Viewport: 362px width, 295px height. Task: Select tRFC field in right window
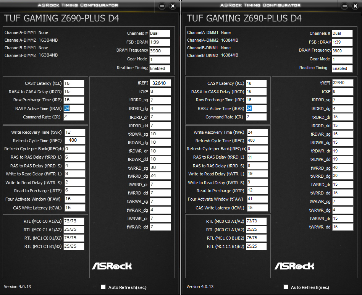pyautogui.click(x=257, y=141)
